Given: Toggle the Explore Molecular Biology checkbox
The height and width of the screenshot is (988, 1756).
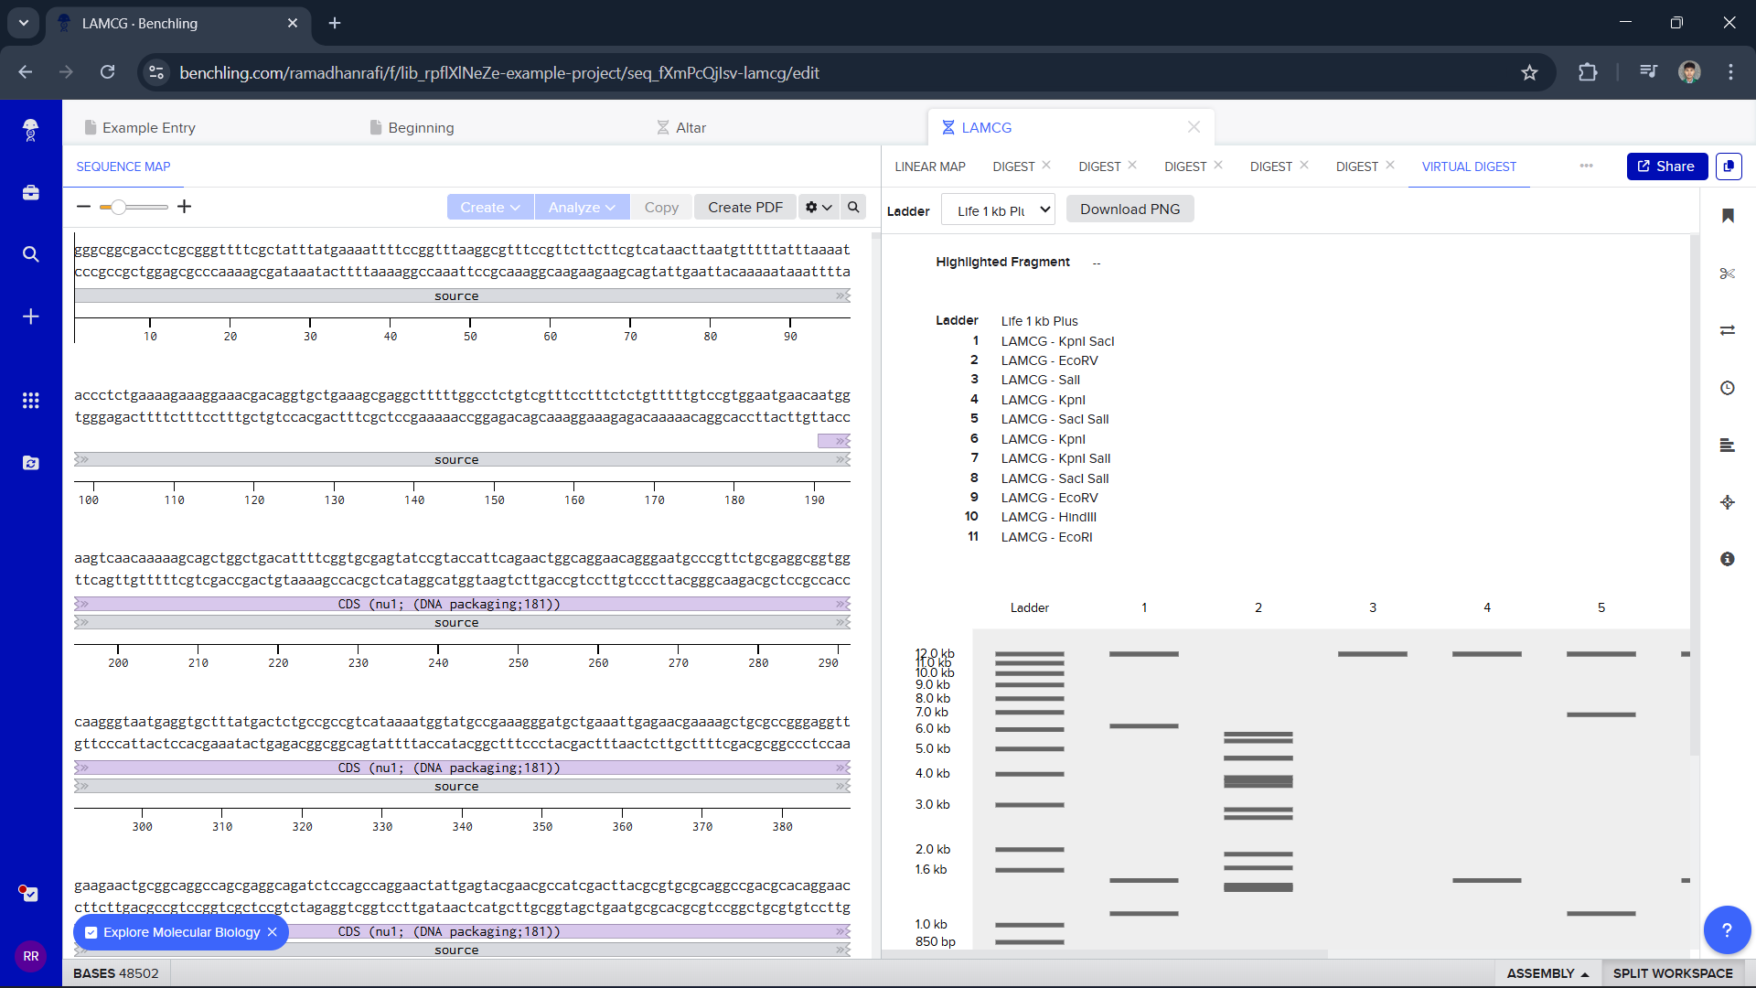Looking at the screenshot, I should [91, 932].
